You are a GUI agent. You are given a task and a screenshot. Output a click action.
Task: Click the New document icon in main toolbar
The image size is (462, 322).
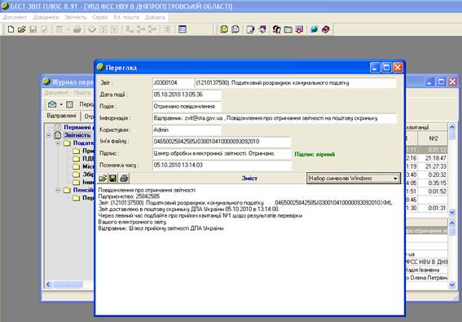pos(11,29)
